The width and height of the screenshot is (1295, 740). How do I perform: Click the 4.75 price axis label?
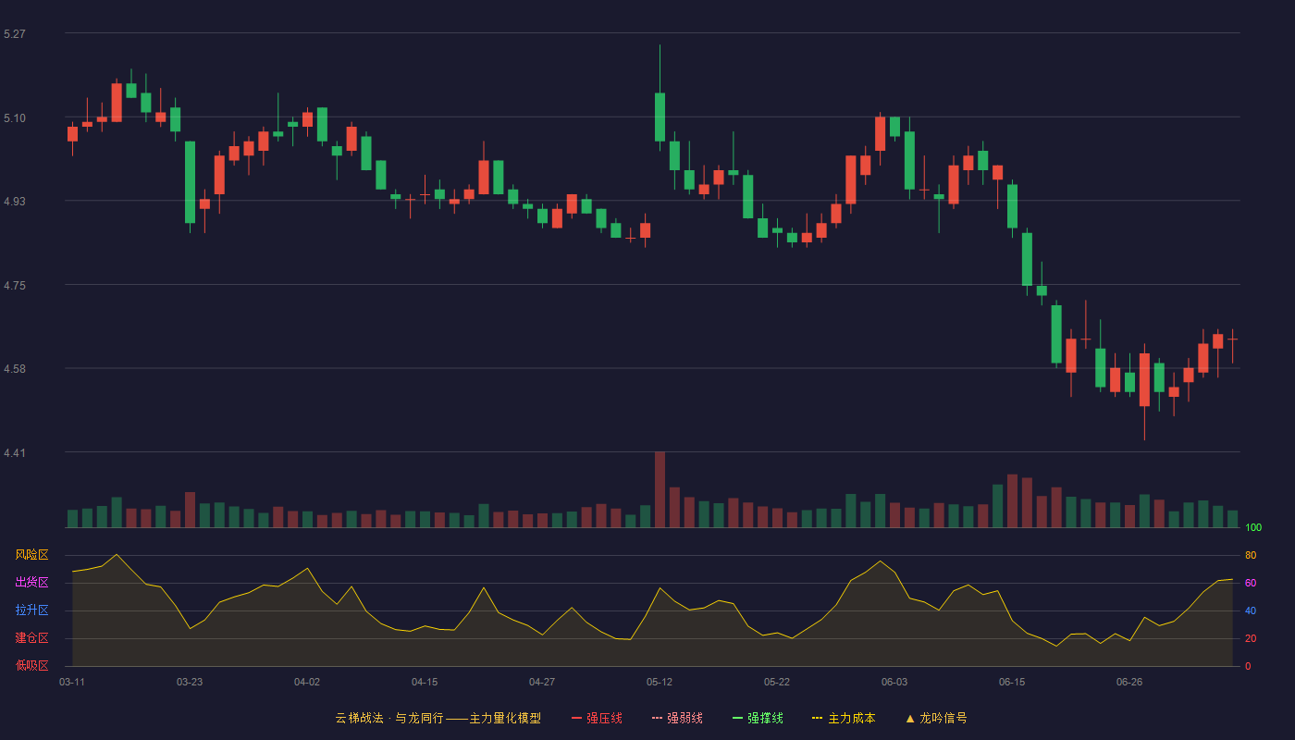click(15, 286)
